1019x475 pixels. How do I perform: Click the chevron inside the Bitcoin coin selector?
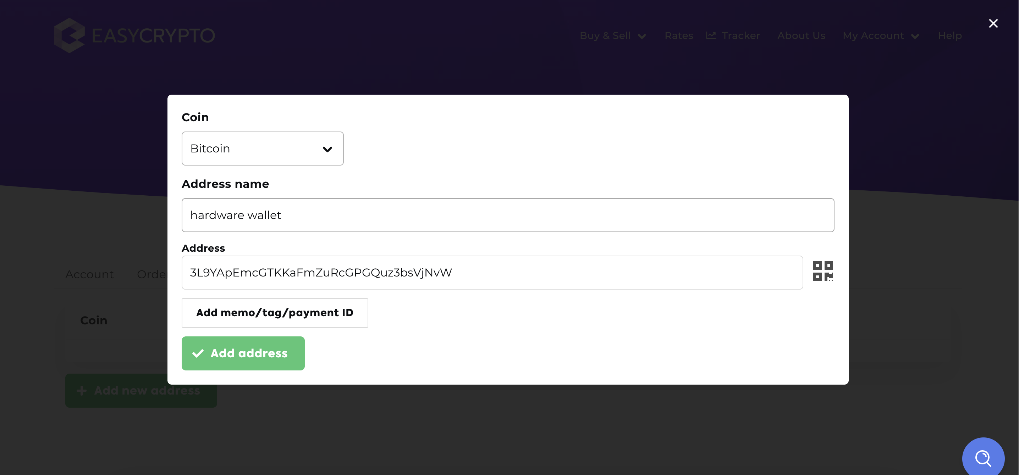(x=327, y=149)
